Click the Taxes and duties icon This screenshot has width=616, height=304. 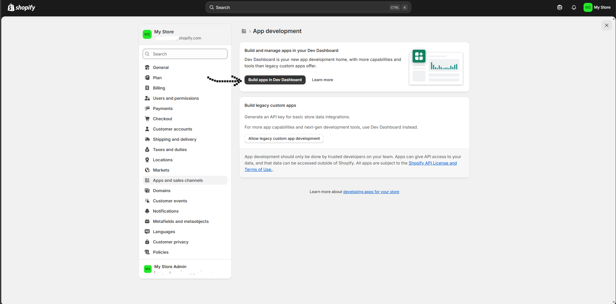(x=147, y=149)
